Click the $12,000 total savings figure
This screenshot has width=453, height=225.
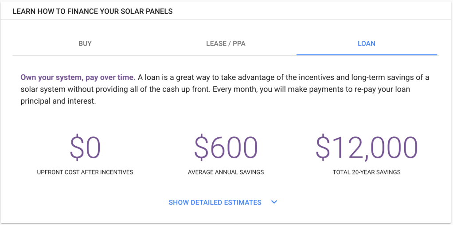click(367, 148)
